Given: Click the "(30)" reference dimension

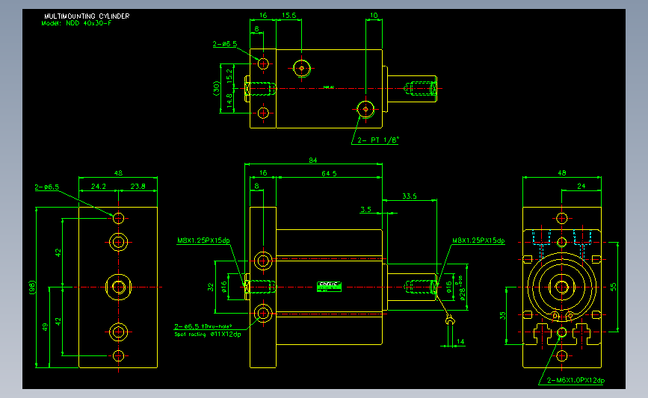Looking at the screenshot, I should click(216, 88).
